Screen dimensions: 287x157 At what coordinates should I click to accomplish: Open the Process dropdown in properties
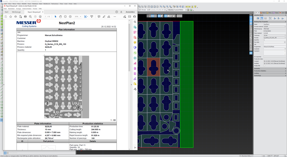coord(285,38)
